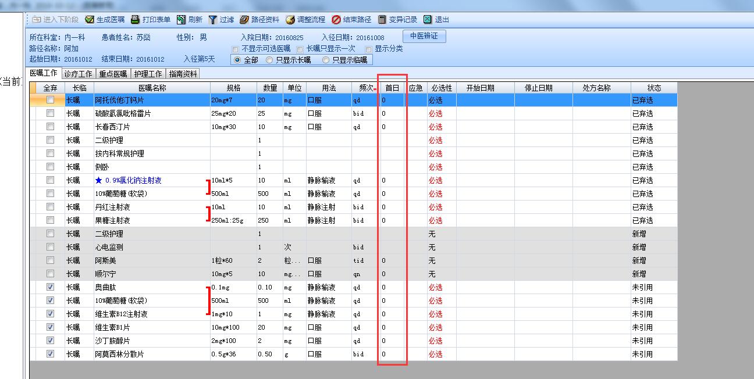Click the 未引用 status in 奥曲肽 row

coord(654,287)
